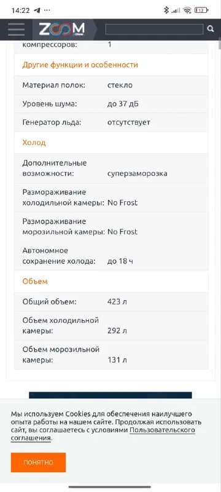Tap the cellular signal bars icon
The width and height of the screenshot is (221, 492).
click(176, 10)
